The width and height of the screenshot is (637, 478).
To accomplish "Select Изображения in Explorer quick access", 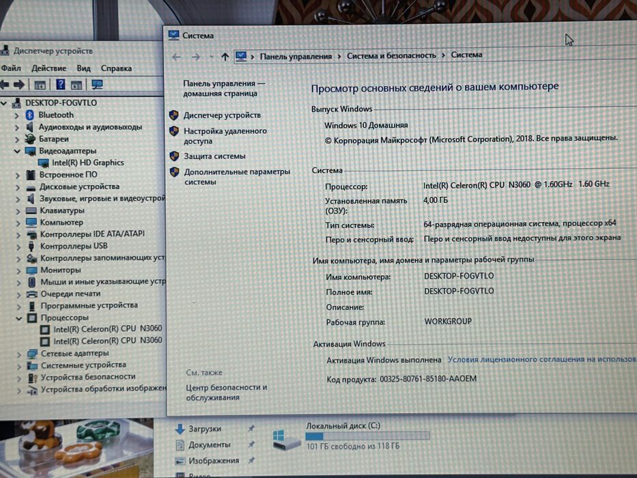I will coord(214,460).
